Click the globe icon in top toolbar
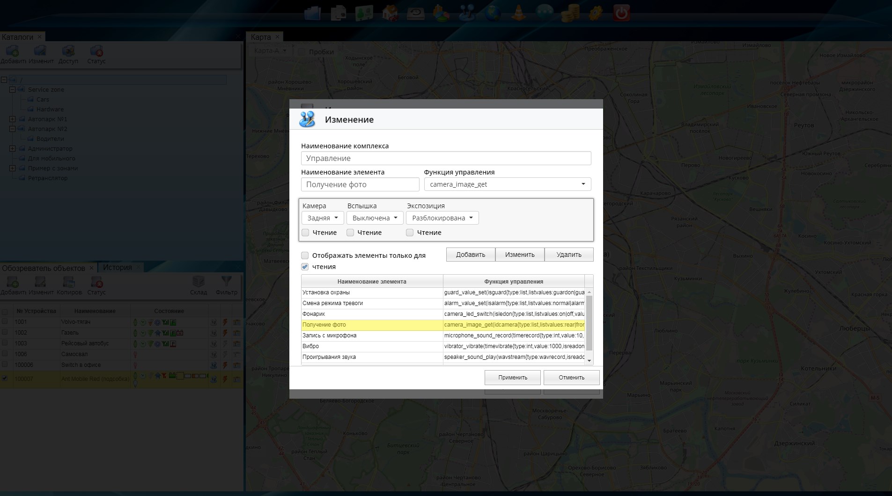The image size is (892, 496). tap(492, 13)
